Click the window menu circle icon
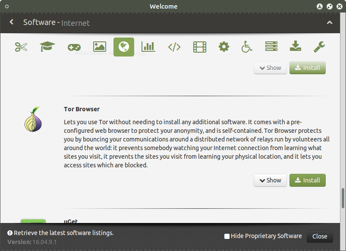 tap(7, 6)
